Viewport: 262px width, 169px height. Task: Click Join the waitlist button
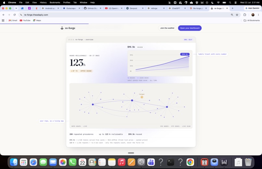tap(167, 28)
